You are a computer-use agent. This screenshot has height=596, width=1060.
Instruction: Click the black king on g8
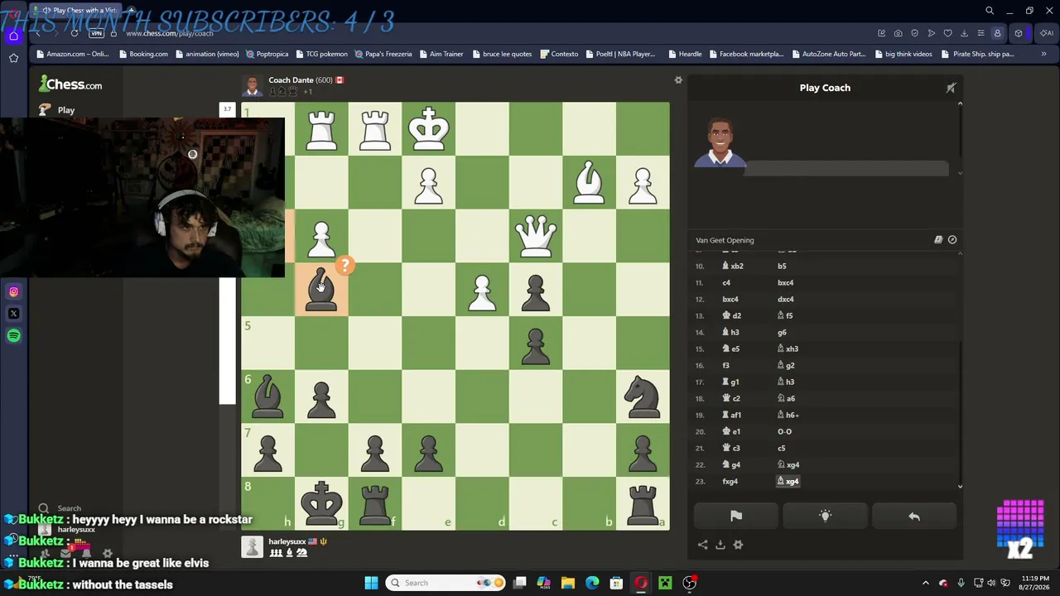pyautogui.click(x=321, y=503)
